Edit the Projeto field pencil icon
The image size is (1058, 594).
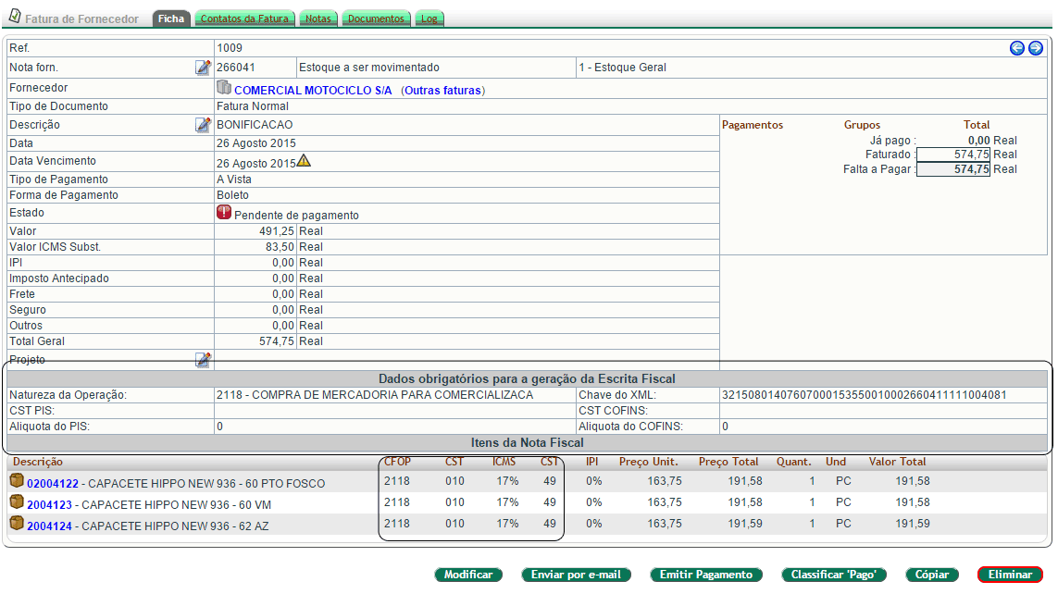(203, 359)
